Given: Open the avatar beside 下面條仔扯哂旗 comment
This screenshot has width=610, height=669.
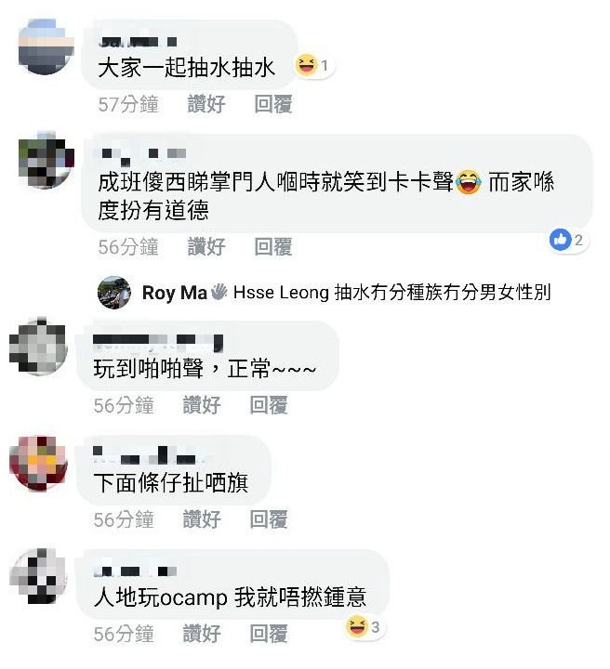Looking at the screenshot, I should 38,463.
